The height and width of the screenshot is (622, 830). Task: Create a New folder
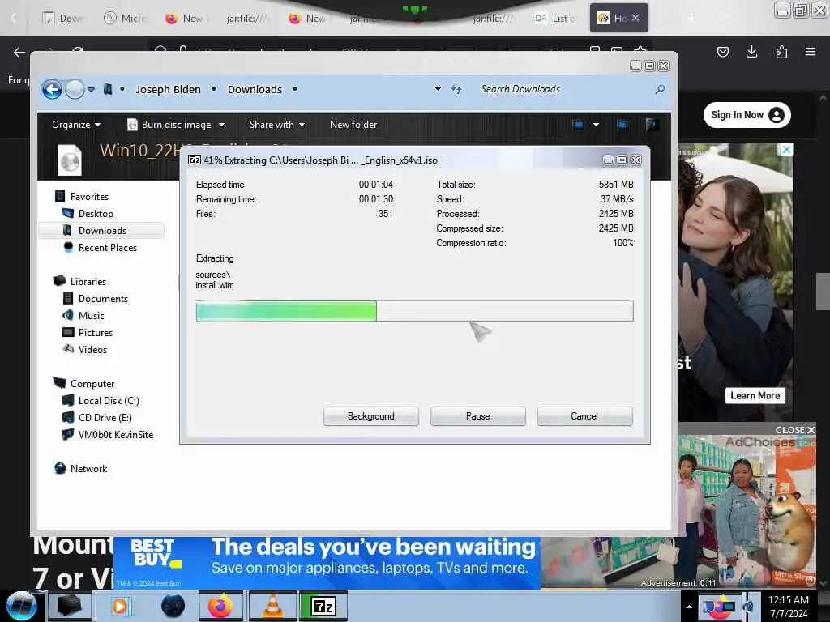tap(353, 125)
